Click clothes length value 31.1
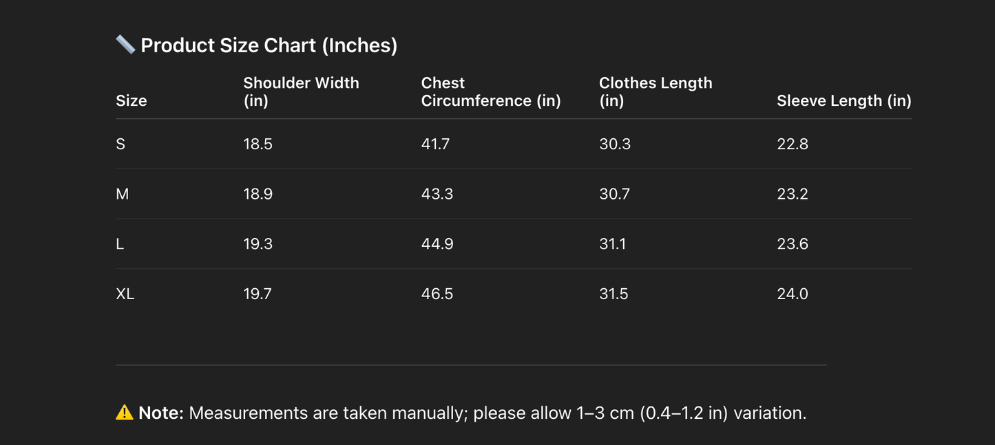Screen dimensions: 995x445 pyautogui.click(x=613, y=244)
